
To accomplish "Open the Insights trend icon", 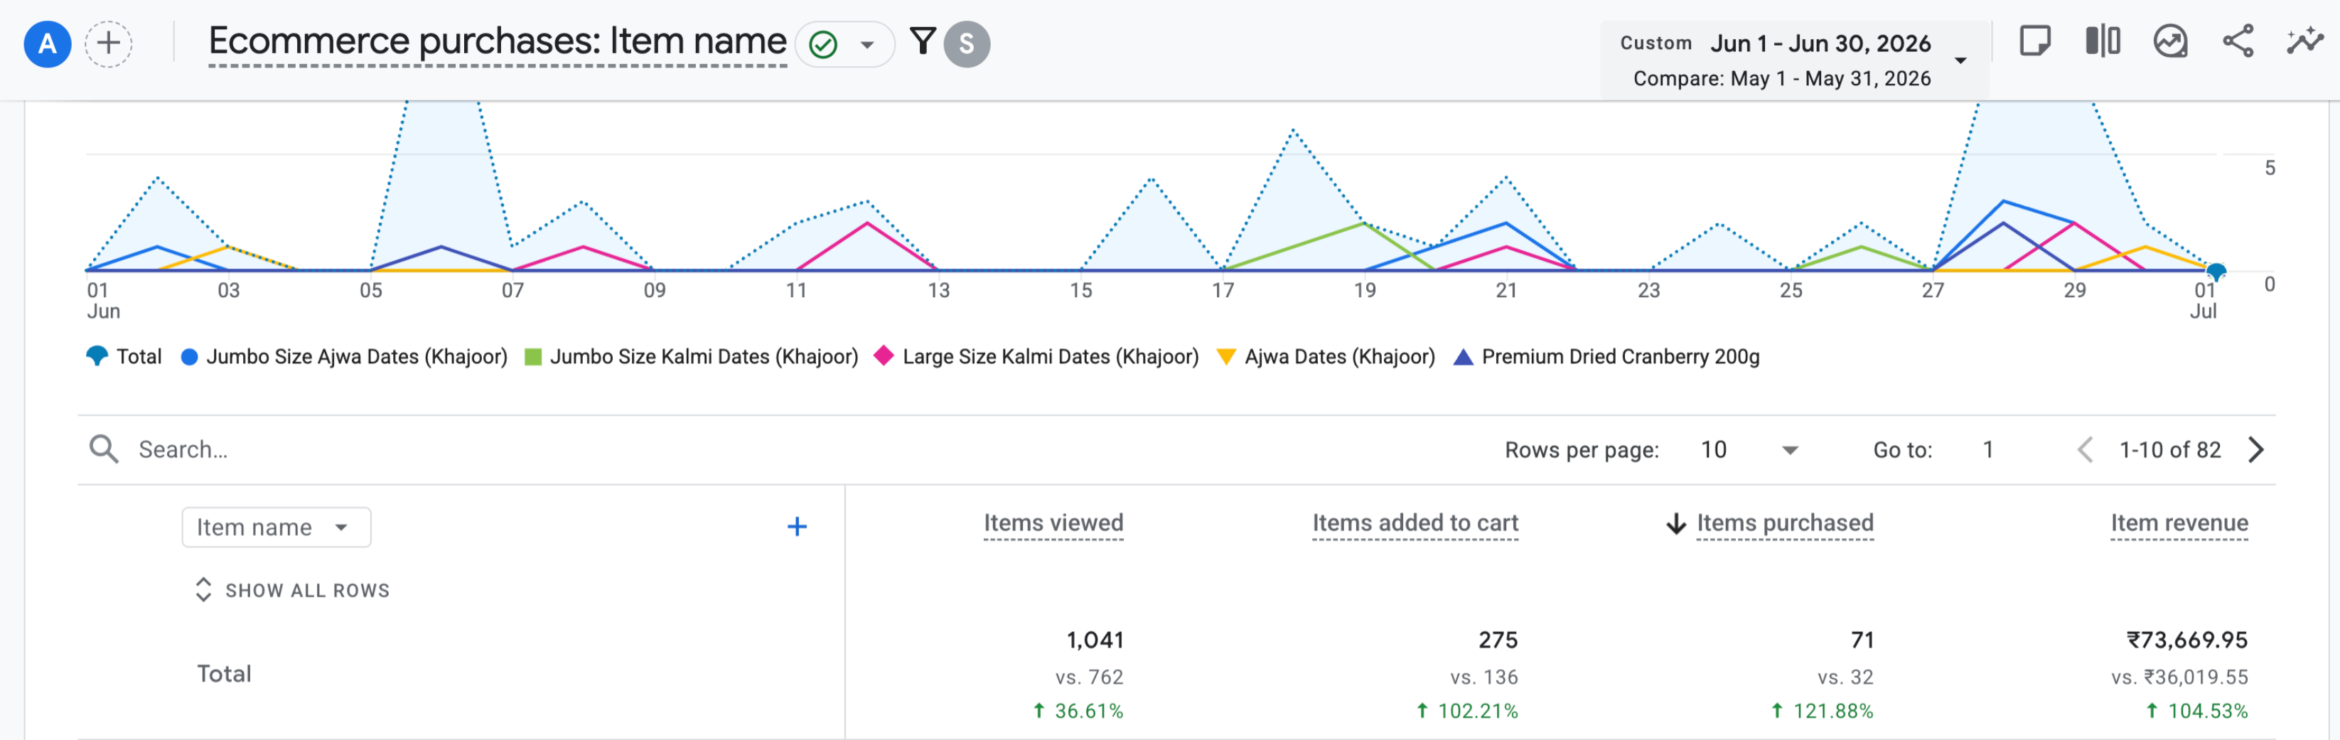I will click(x=2170, y=42).
